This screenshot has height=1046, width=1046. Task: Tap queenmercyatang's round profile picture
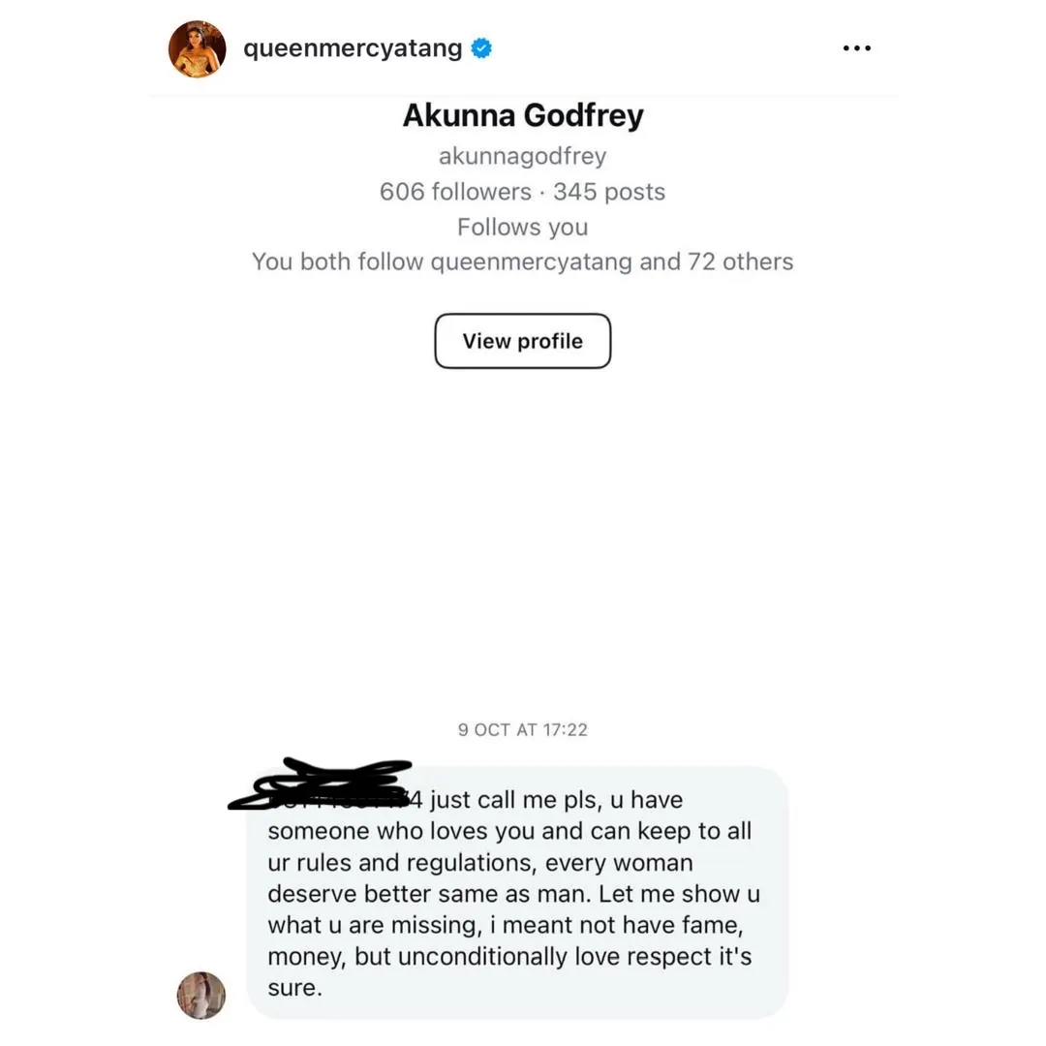click(197, 48)
